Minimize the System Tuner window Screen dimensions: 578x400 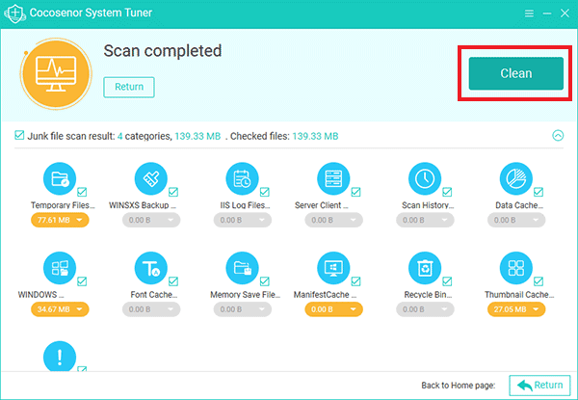547,13
